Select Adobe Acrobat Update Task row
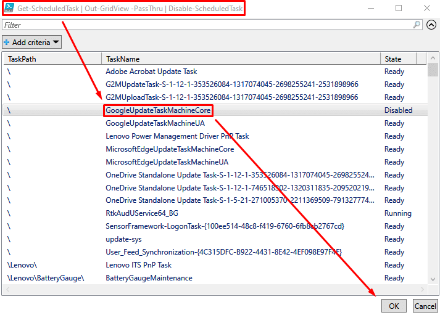 pyautogui.click(x=151, y=72)
